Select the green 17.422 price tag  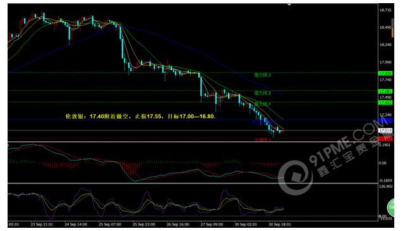point(385,103)
